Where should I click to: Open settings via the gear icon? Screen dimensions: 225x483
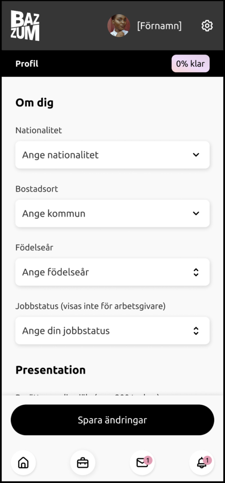[x=207, y=25]
